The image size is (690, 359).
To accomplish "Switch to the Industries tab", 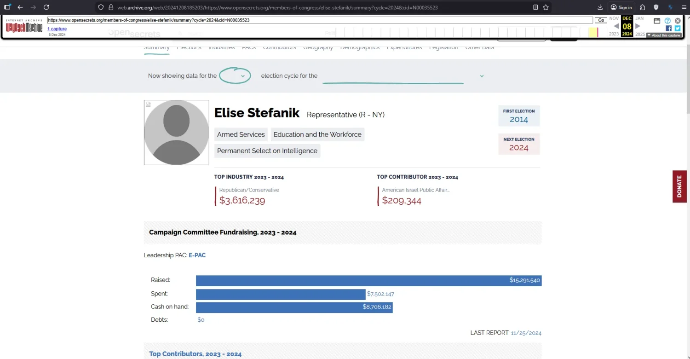I will (x=222, y=47).
